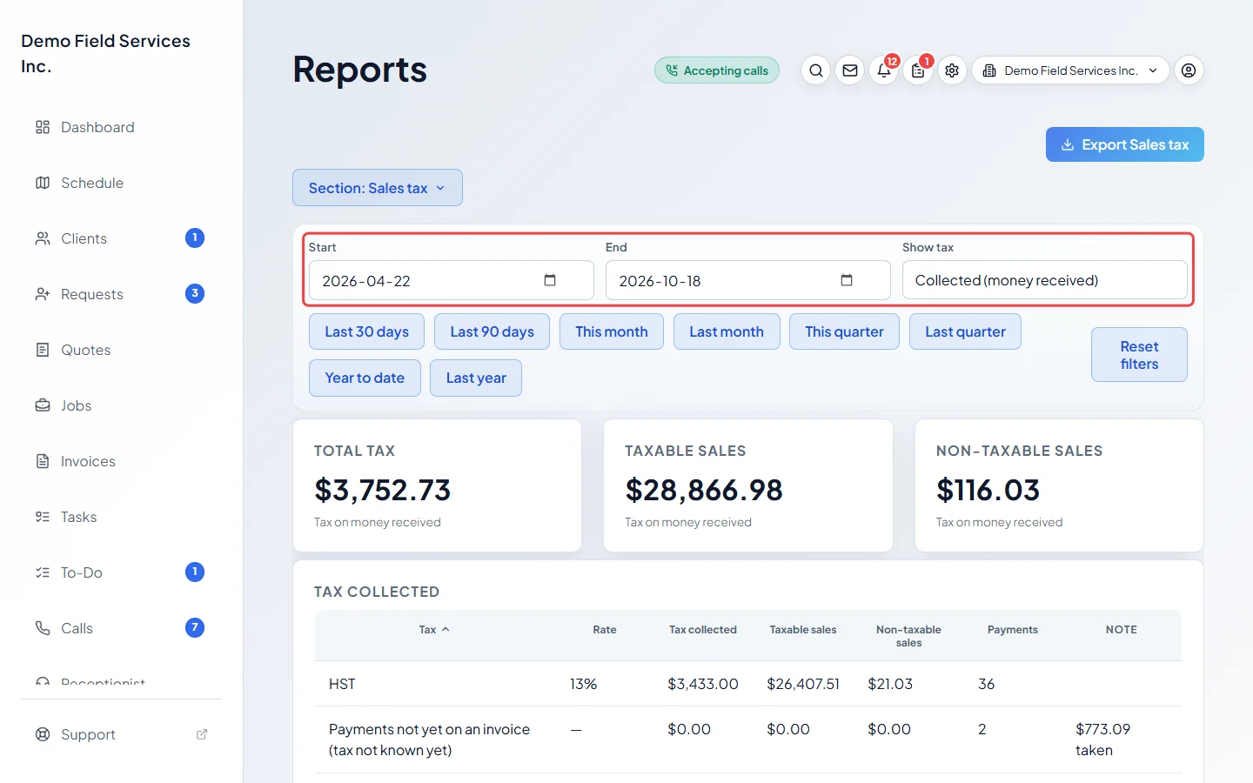Apply the Last 30 days filter
1253x783 pixels.
[366, 331]
